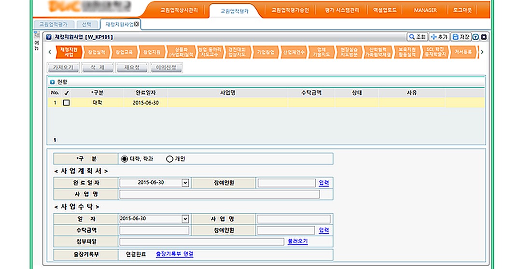Screen dimensions: 531x269
Task: Select the 경진대회 입상지도 step arrow
Action: click(237, 52)
